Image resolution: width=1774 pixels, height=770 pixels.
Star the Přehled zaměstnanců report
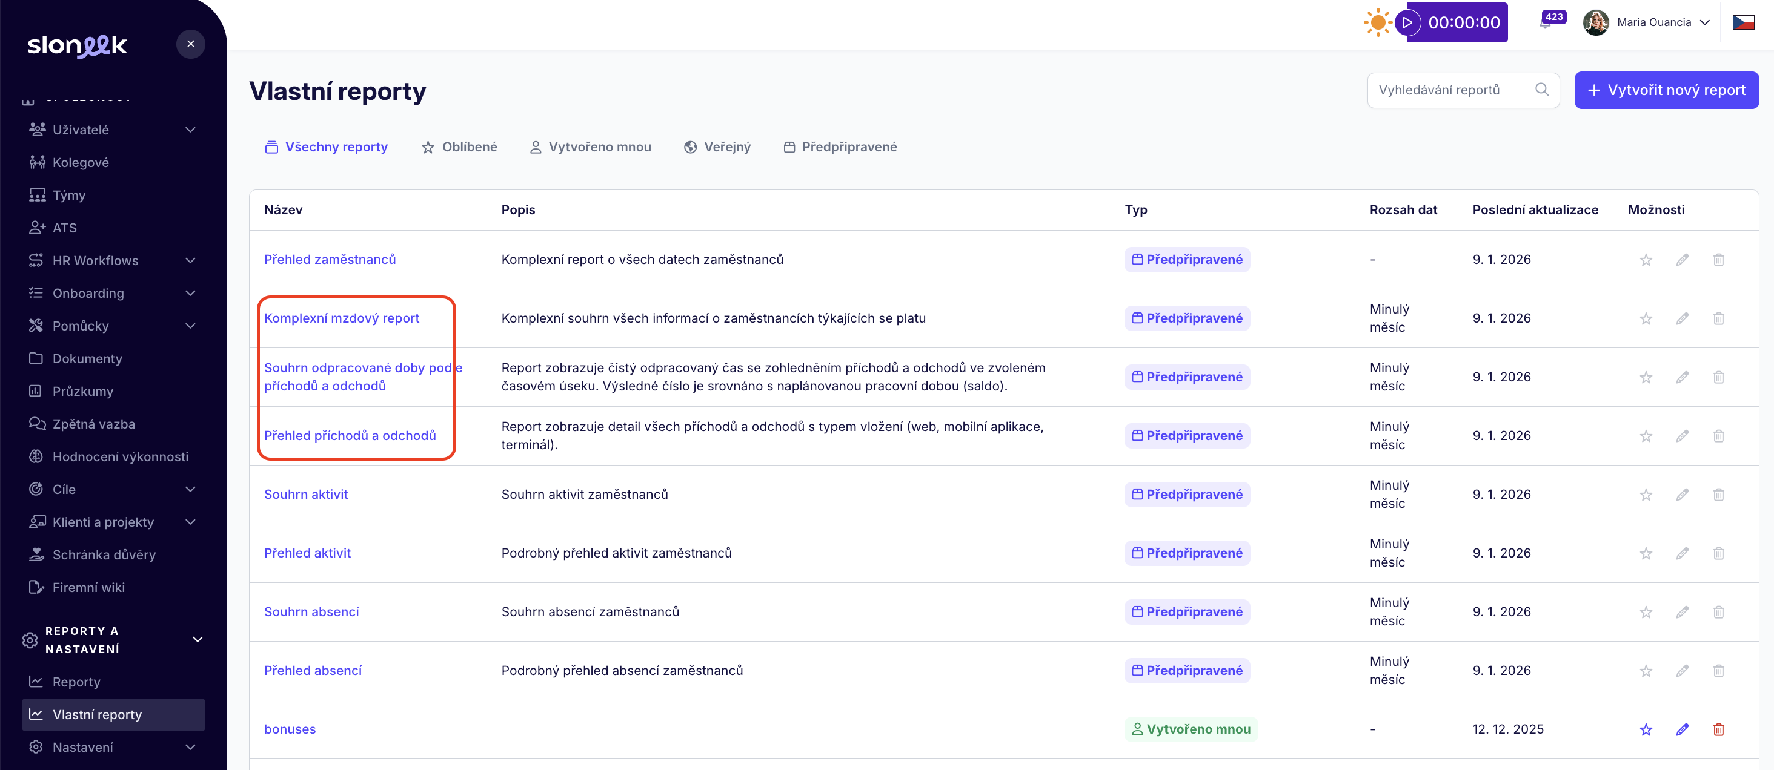[1645, 260]
